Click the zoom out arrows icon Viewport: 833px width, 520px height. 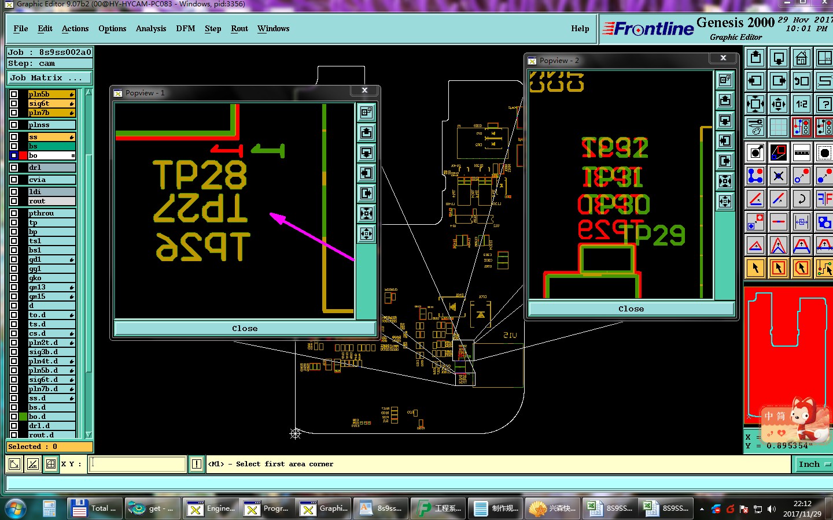click(x=779, y=104)
